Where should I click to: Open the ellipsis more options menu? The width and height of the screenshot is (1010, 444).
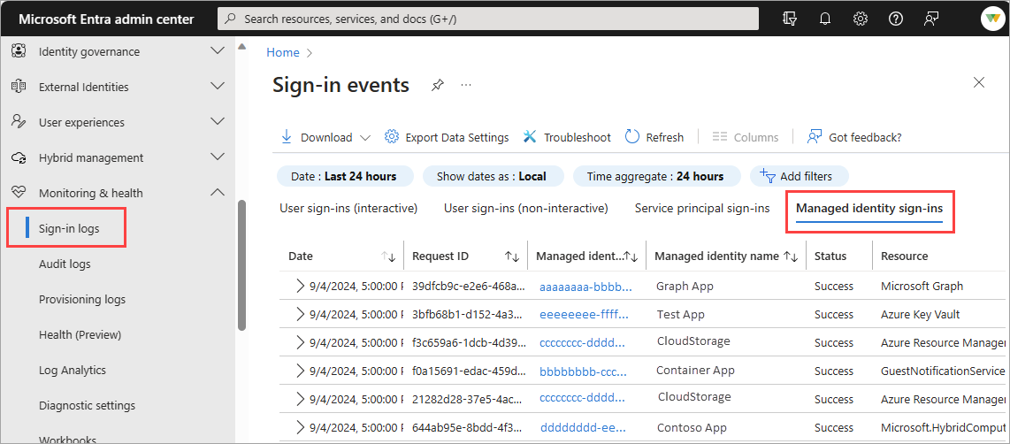(466, 85)
